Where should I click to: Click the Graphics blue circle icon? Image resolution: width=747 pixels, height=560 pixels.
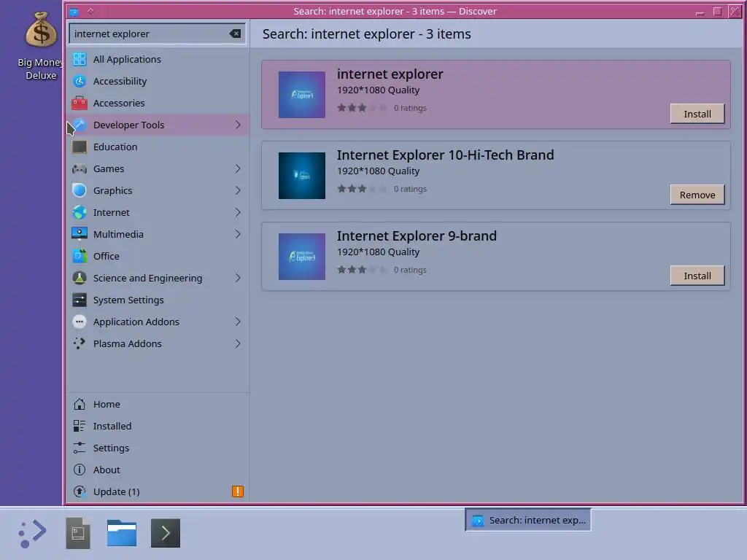click(x=80, y=190)
